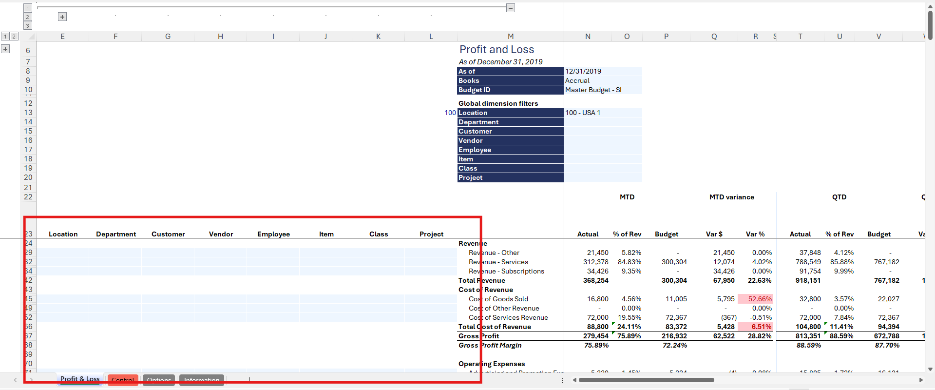Open the Options sheet tab
The height and width of the screenshot is (390, 935).
click(x=159, y=380)
